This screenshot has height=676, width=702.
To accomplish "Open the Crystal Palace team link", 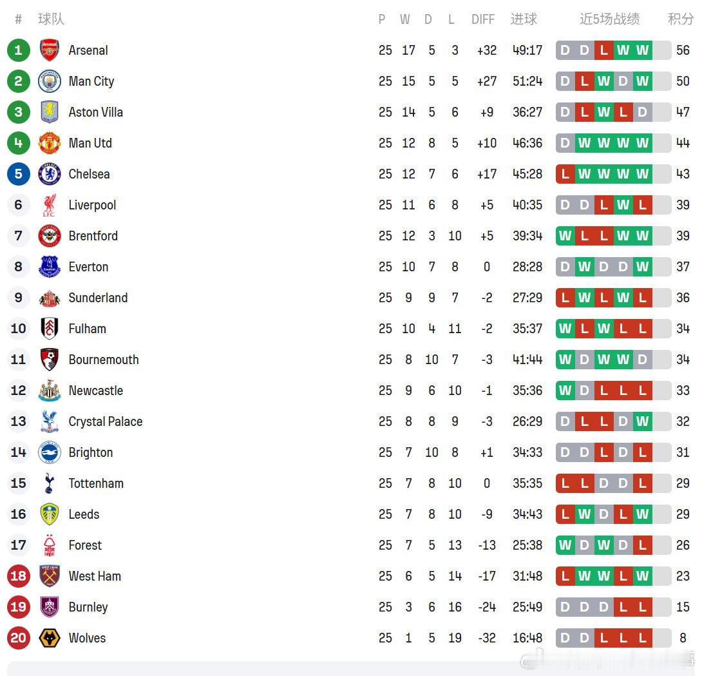I will (x=105, y=421).
